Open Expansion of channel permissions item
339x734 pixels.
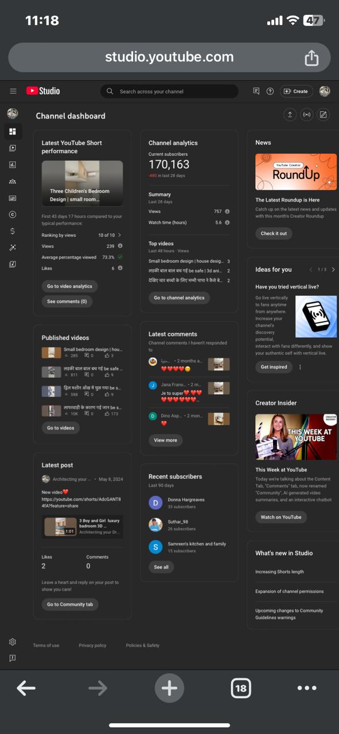(x=289, y=591)
